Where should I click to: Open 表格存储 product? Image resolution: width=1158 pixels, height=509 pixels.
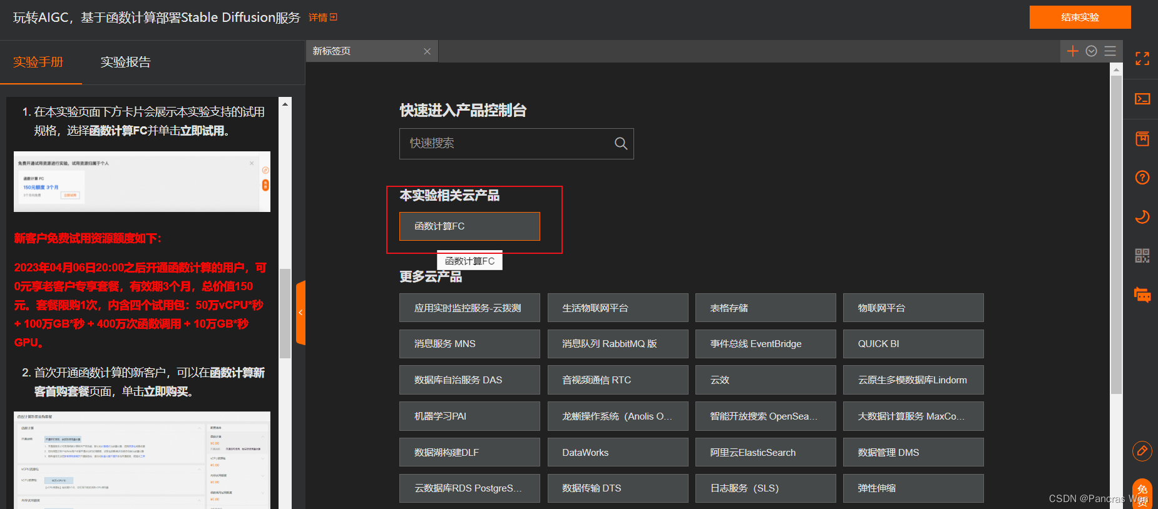click(x=766, y=308)
